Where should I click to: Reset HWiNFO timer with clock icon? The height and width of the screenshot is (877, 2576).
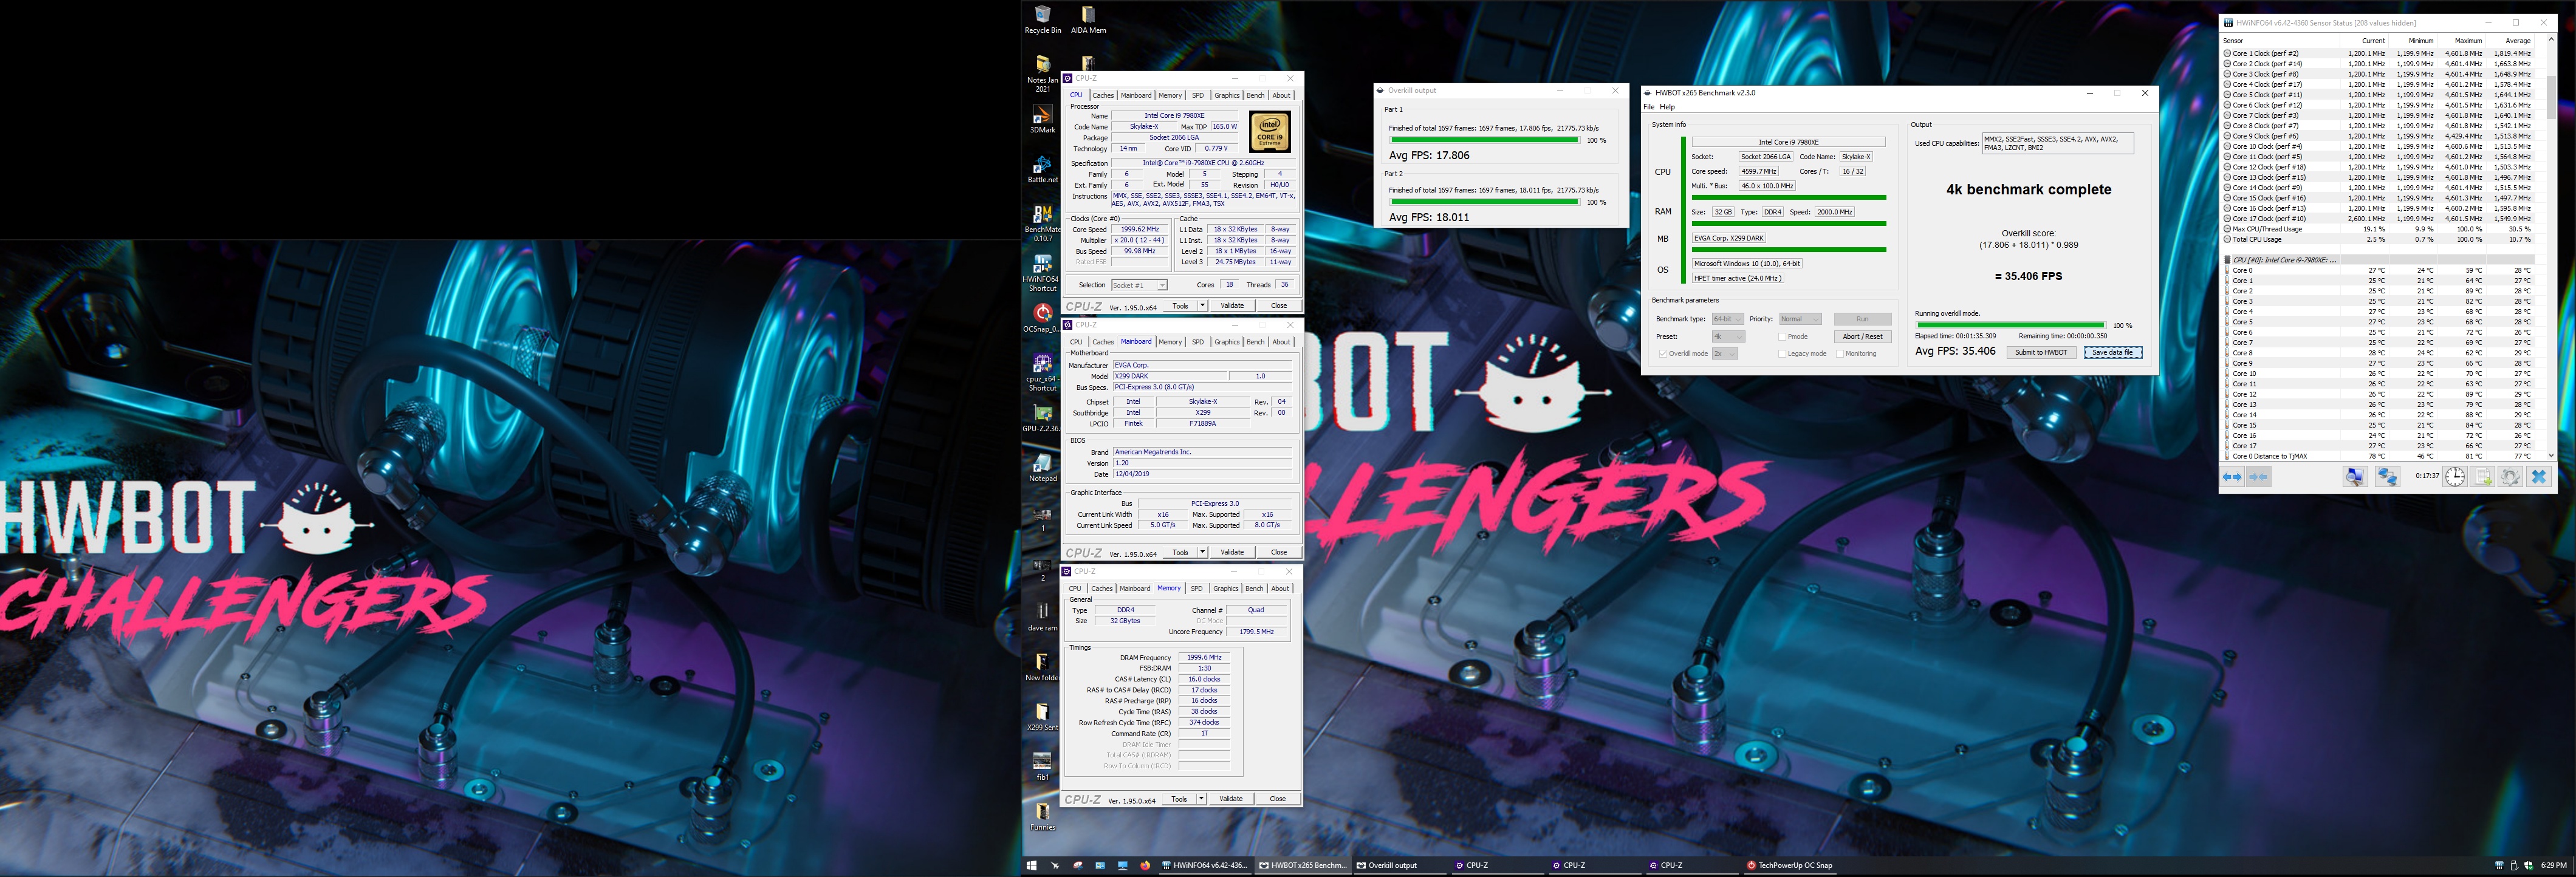pyautogui.click(x=2455, y=477)
